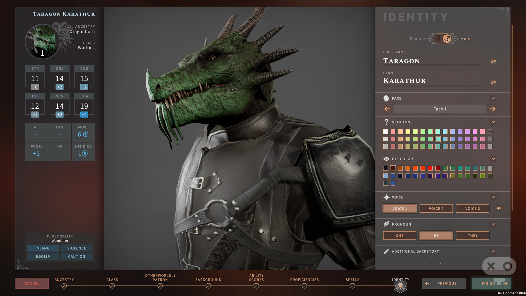Go to next face with right arrow
The image size is (526, 296).
(492, 109)
